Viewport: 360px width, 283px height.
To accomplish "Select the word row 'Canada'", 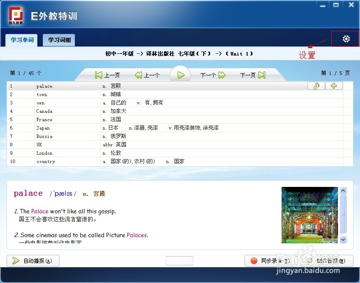I will pyautogui.click(x=179, y=111).
